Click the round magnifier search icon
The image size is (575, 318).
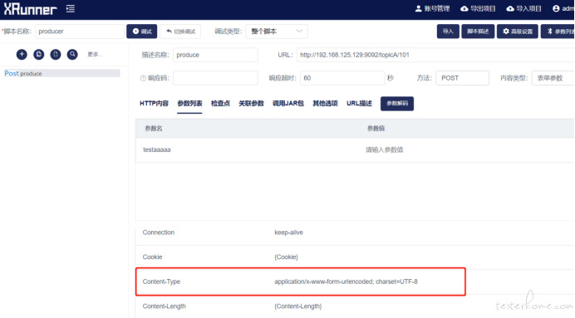72,54
